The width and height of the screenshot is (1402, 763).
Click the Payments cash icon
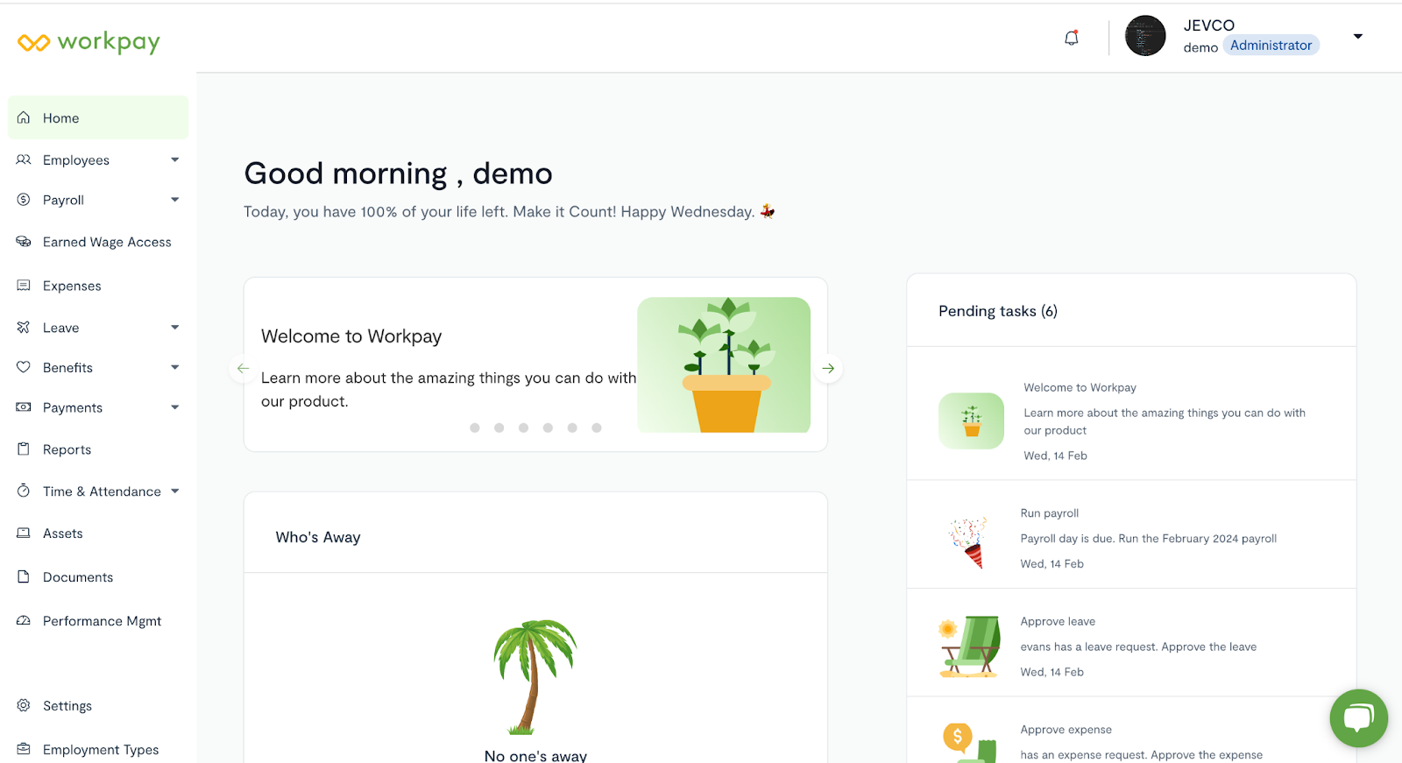[x=24, y=407]
